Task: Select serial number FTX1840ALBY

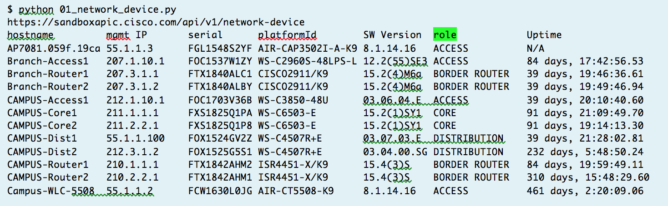Action: [220, 86]
